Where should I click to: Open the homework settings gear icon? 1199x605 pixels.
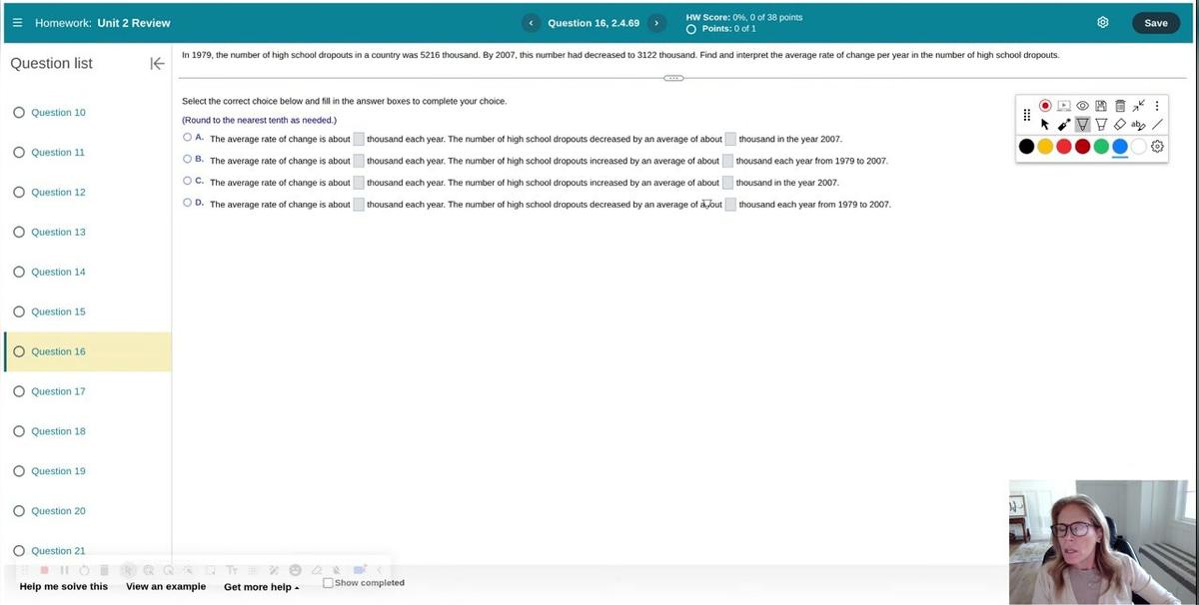tap(1103, 23)
